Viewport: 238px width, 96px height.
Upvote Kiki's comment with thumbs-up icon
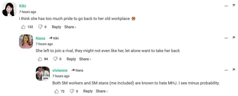(x=23, y=27)
